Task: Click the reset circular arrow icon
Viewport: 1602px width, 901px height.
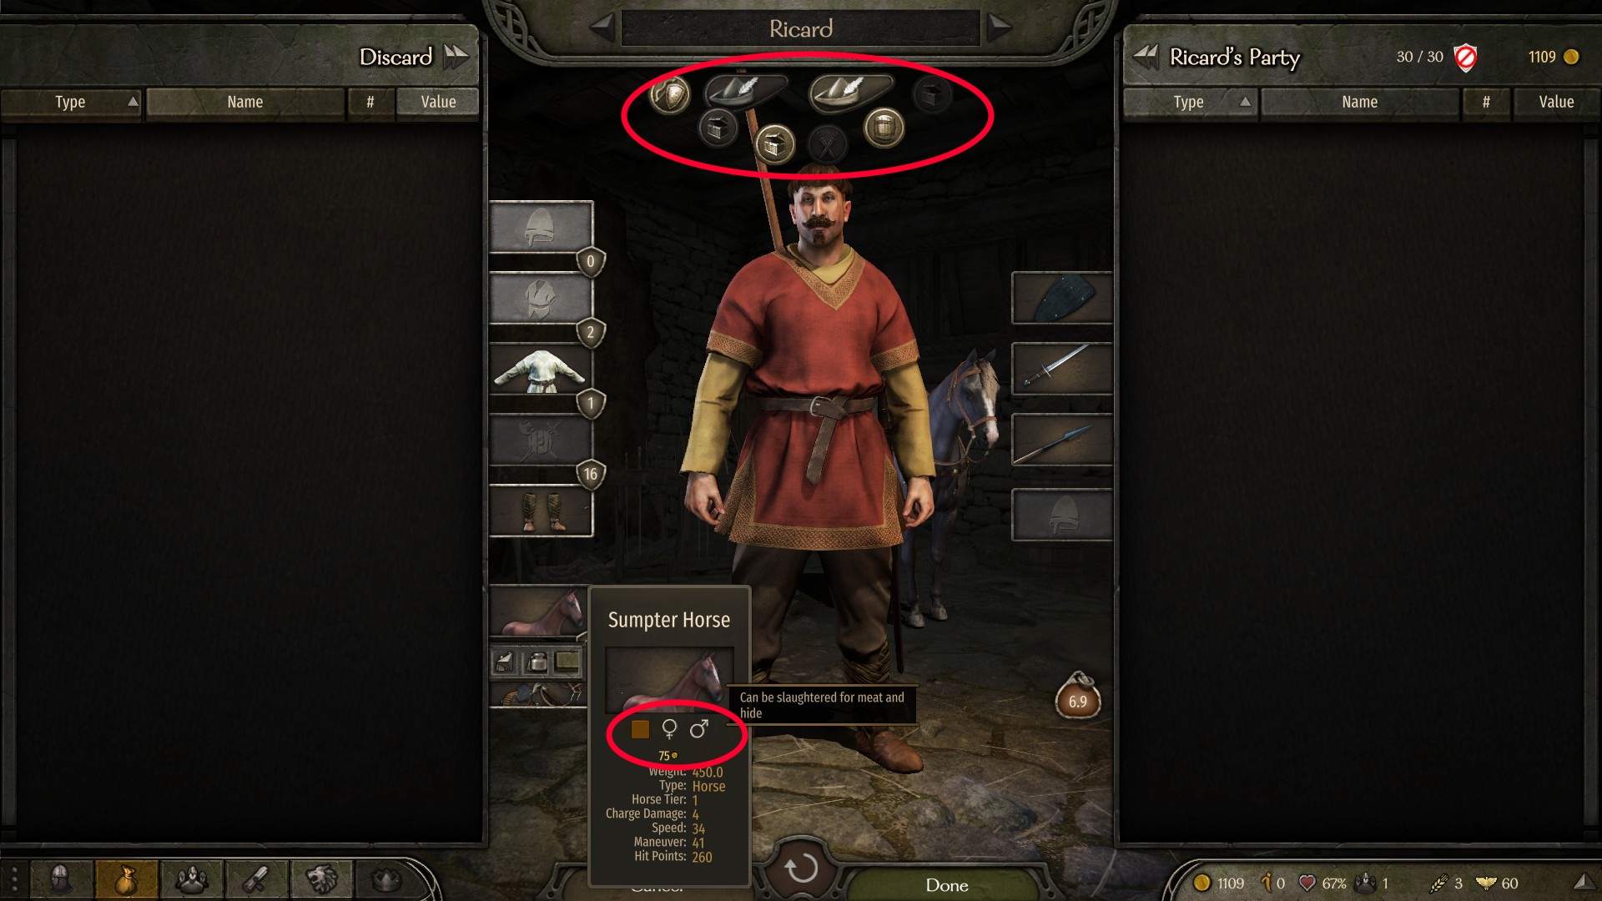Action: pos(801,868)
